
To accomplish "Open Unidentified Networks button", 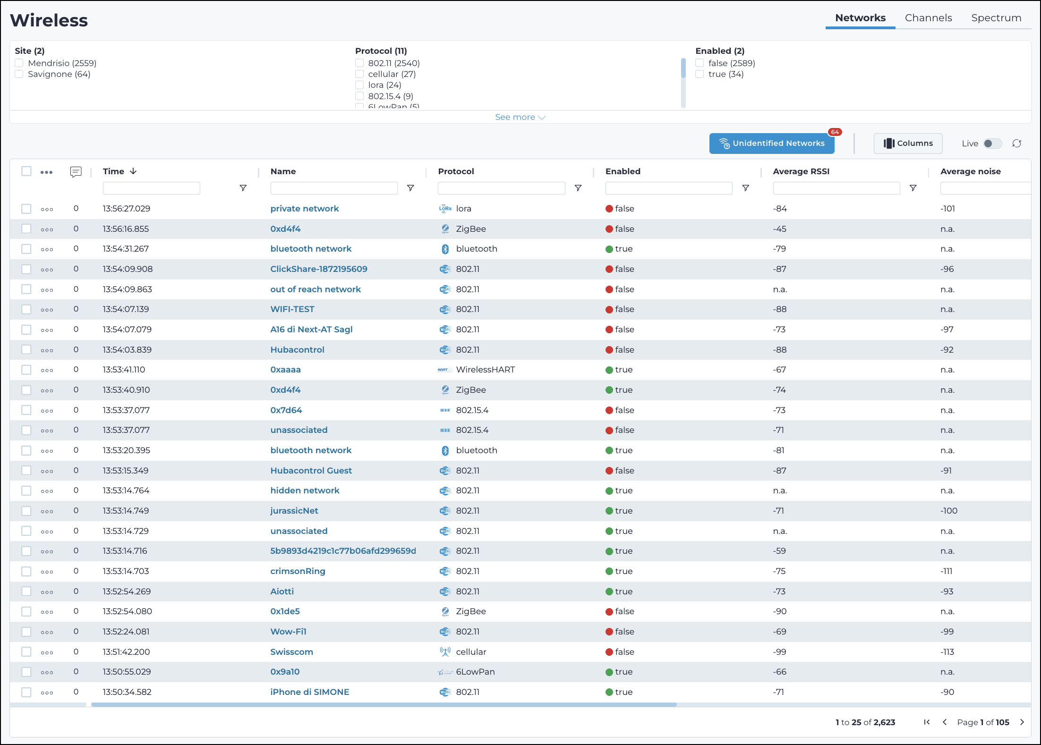I will 772,144.
